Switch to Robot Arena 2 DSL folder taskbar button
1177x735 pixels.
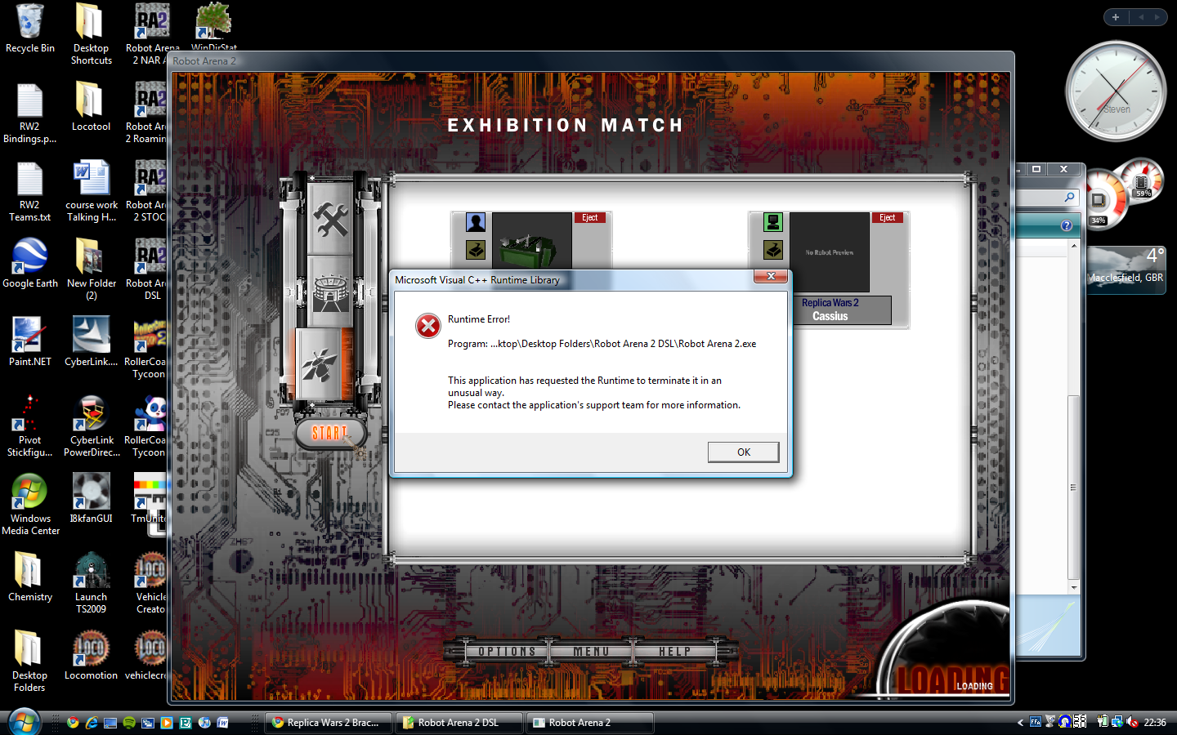pos(459,722)
